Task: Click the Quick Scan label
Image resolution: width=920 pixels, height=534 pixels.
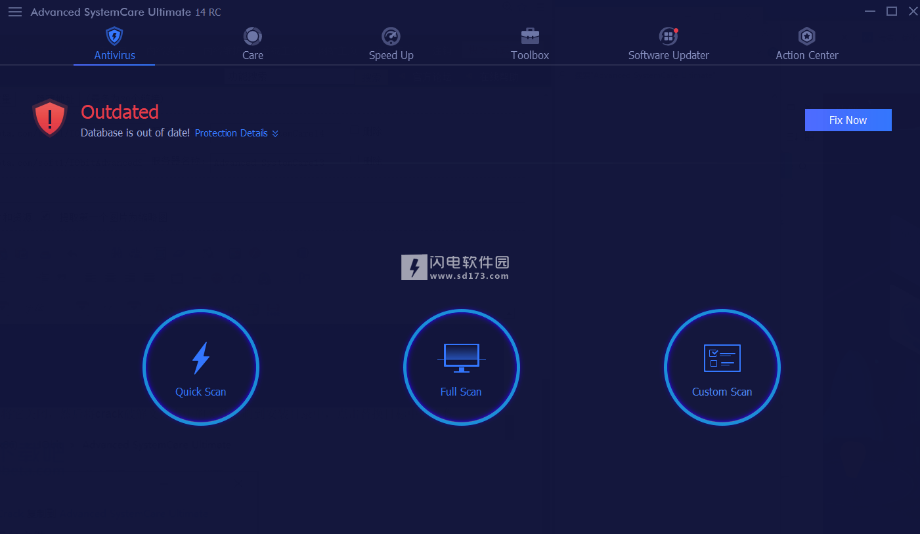Action: 200,392
